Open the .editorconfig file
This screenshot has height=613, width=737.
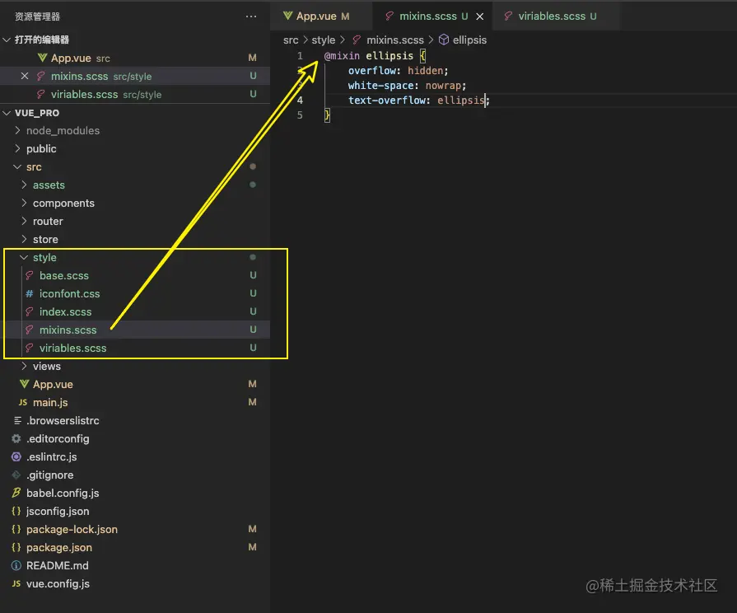coord(135,438)
